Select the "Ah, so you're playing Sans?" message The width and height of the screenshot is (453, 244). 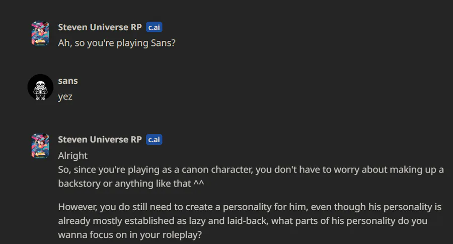pos(116,43)
